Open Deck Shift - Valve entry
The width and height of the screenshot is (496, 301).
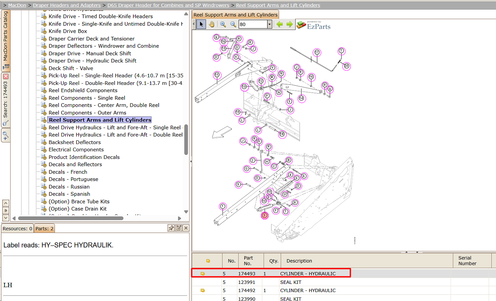[x=71, y=68]
